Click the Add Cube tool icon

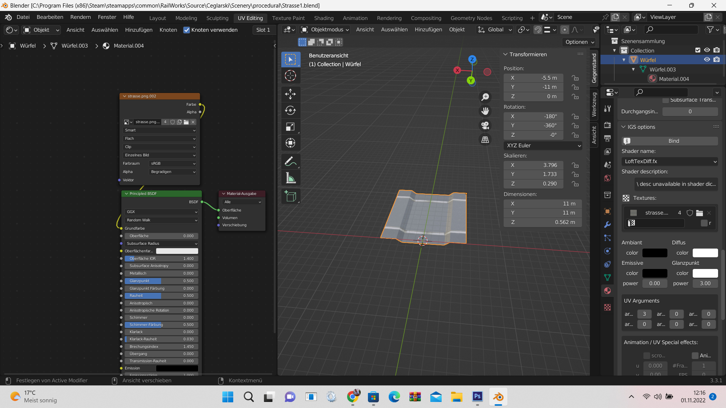[x=290, y=196]
